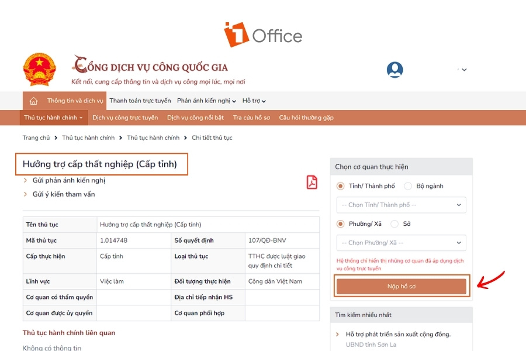Select Tỉnh/ Thành phố radio button
526x351 pixels.
[341, 186]
